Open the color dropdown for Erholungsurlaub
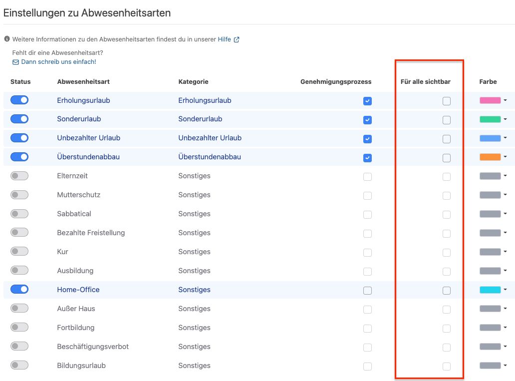Screen dimensions: 515x381 (505, 100)
